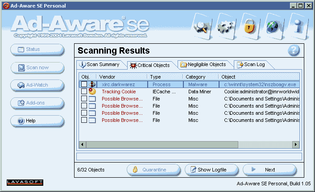Click the empty status field below the results list

click(x=189, y=157)
